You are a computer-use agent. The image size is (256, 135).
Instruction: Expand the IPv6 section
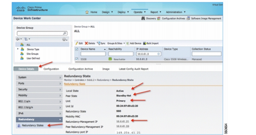pos(39,114)
